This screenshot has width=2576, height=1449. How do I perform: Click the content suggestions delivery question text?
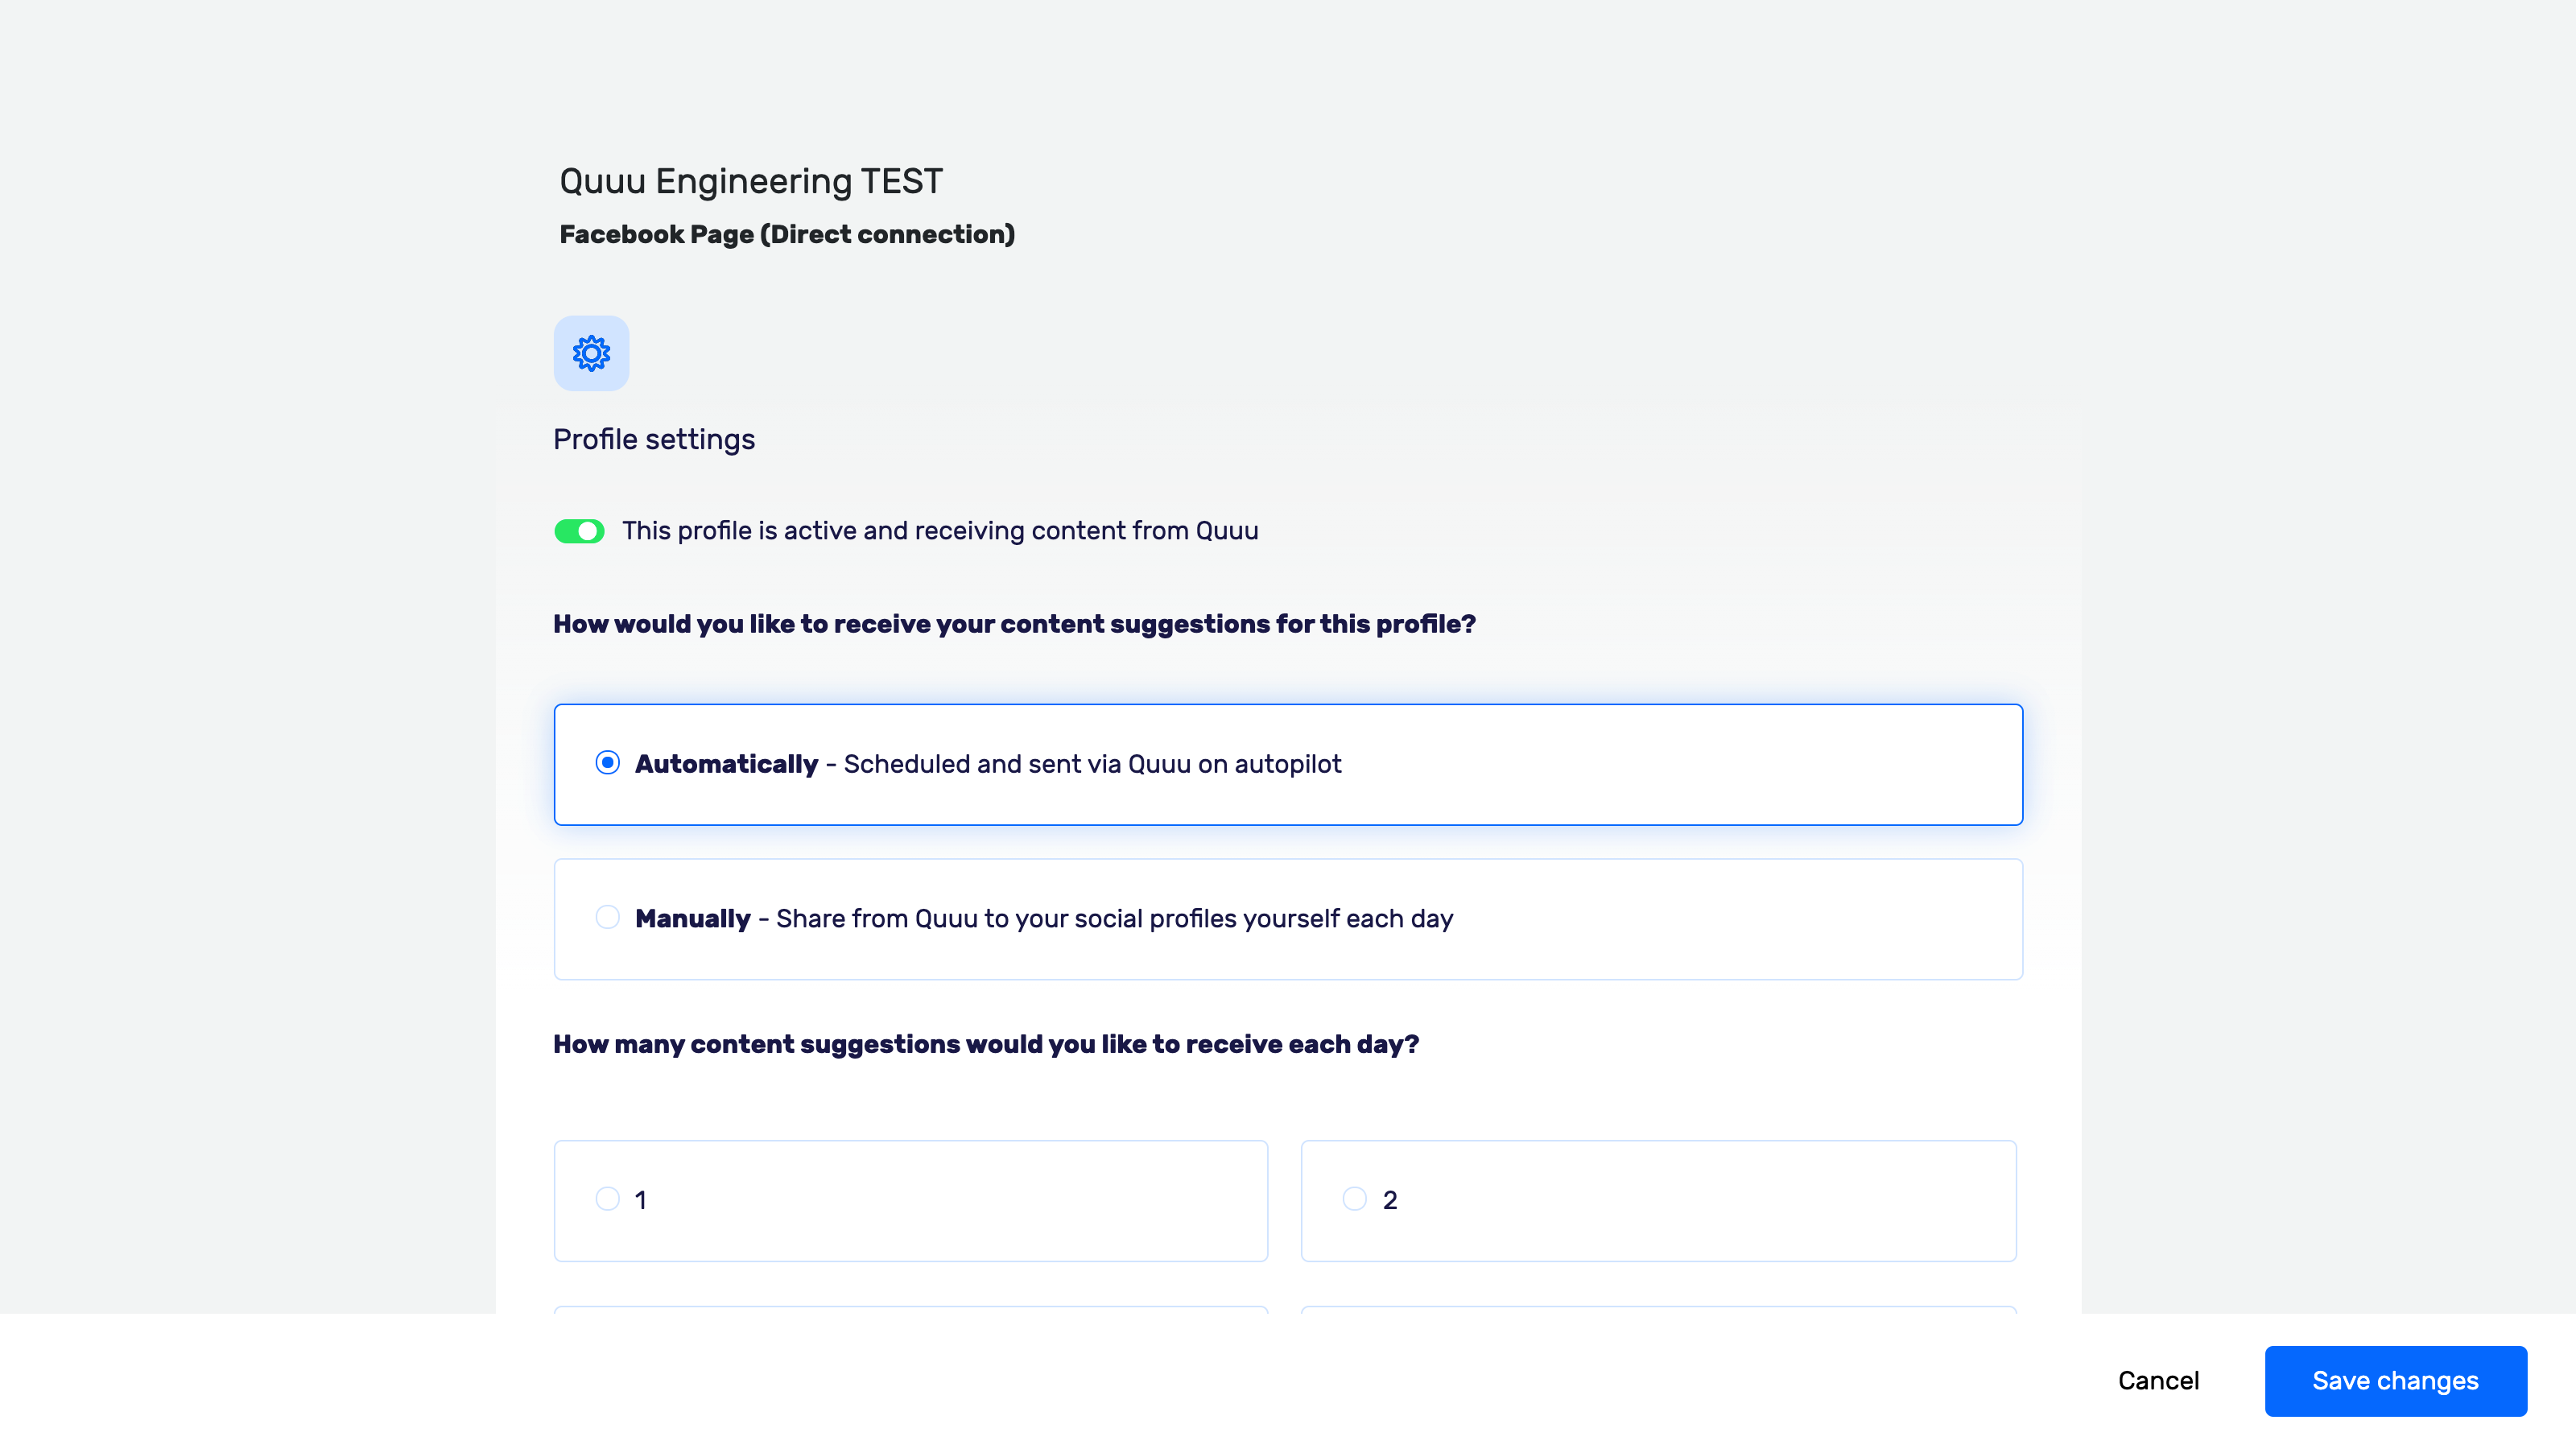pos(1015,623)
